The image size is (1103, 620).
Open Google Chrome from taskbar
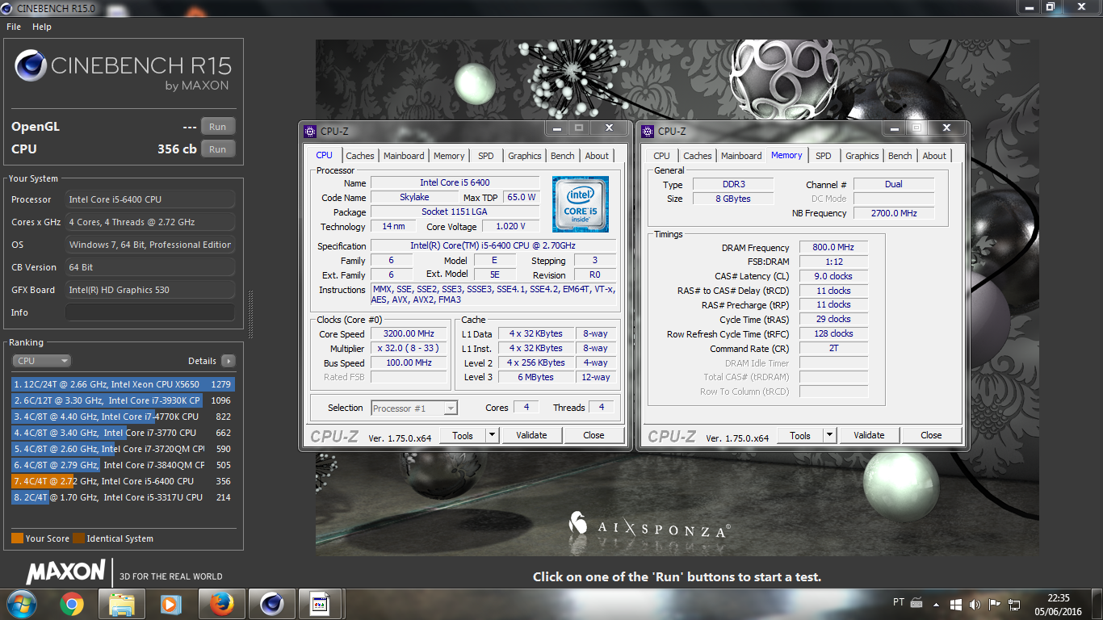pyautogui.click(x=71, y=604)
